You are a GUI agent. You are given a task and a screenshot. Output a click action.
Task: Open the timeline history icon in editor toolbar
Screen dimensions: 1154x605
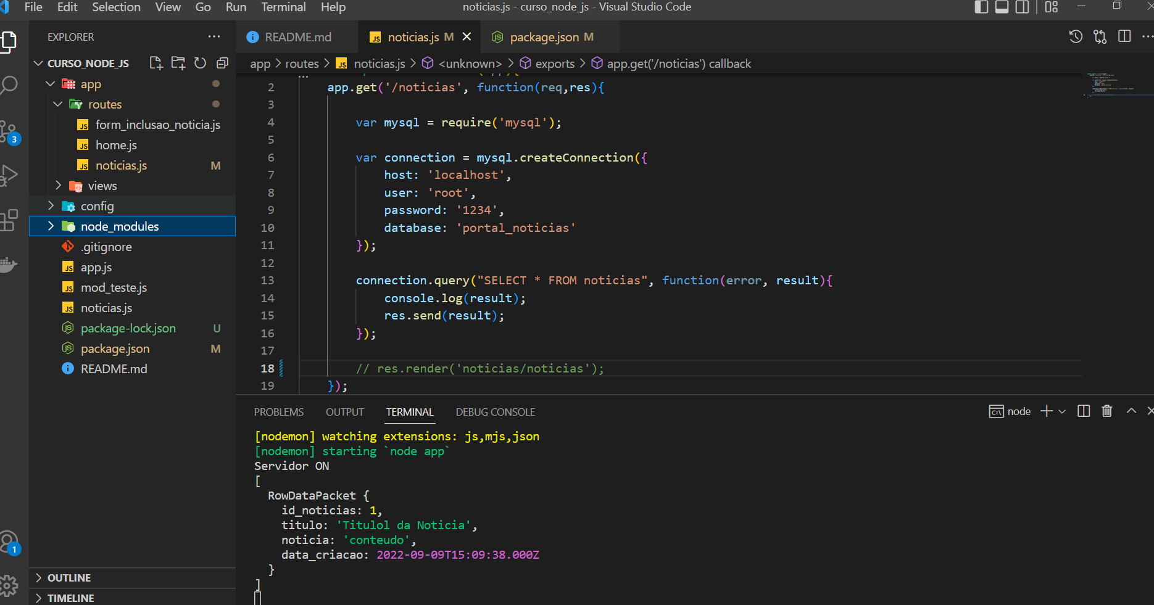(1076, 36)
